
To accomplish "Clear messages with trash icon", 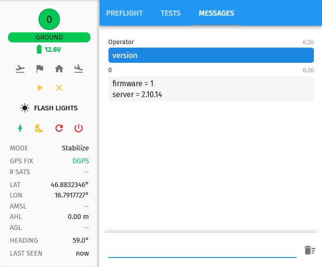I will tap(310, 250).
